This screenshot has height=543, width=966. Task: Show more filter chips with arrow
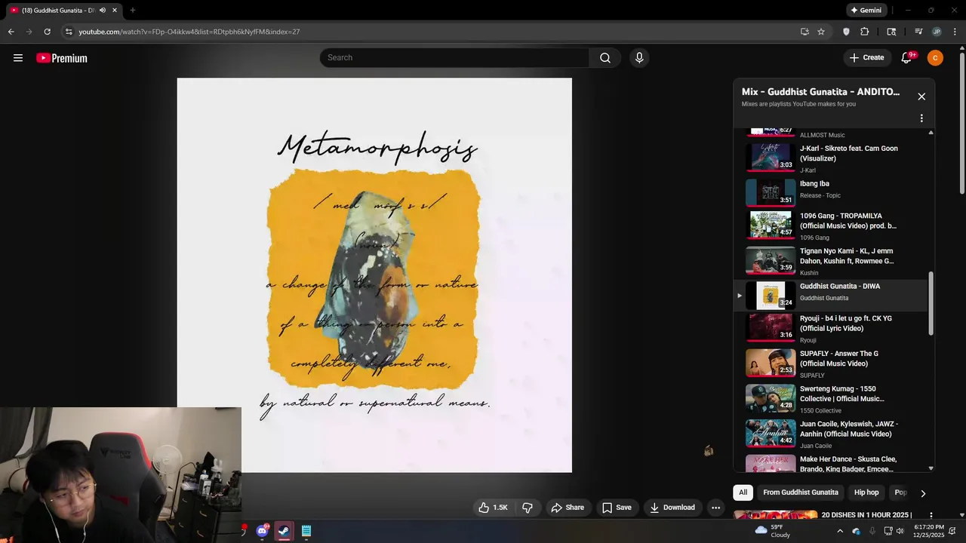click(x=922, y=493)
